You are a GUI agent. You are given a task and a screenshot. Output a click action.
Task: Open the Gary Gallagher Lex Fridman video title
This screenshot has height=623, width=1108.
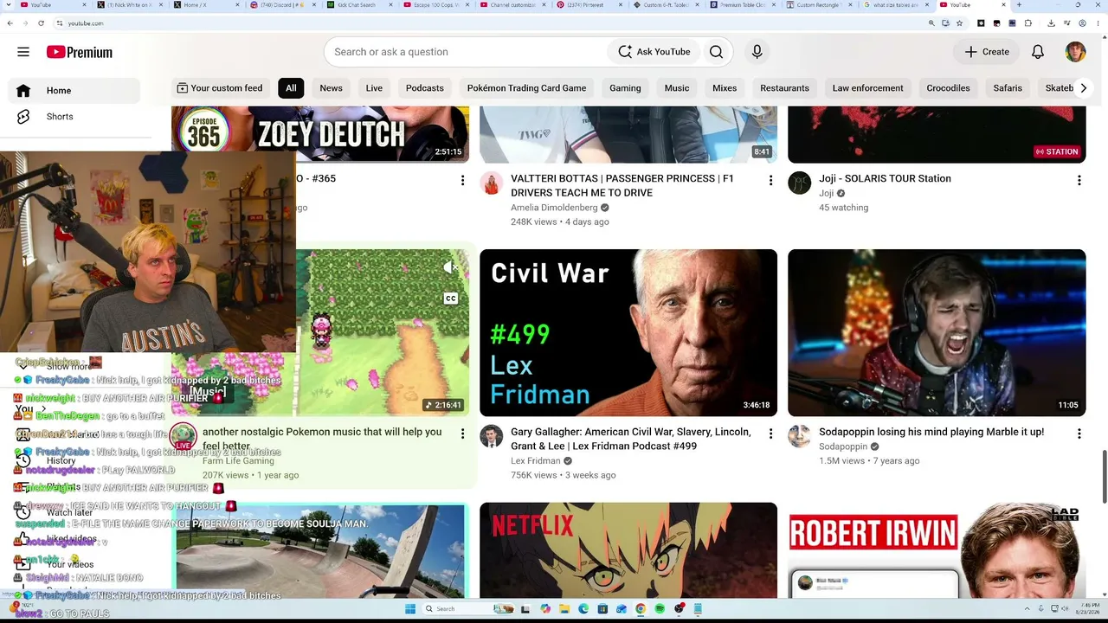(631, 439)
